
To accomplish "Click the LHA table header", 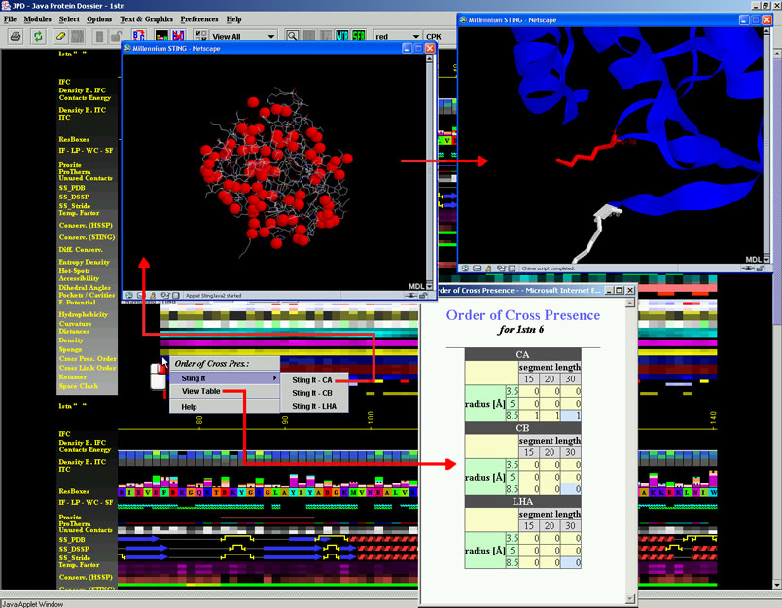I will tap(522, 501).
